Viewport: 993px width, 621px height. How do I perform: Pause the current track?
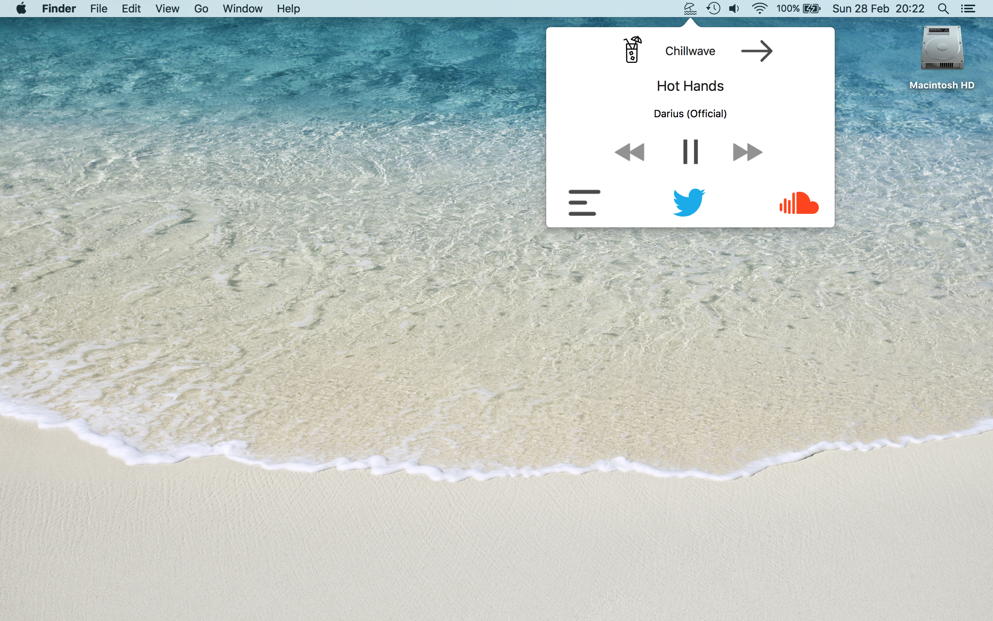coord(690,152)
